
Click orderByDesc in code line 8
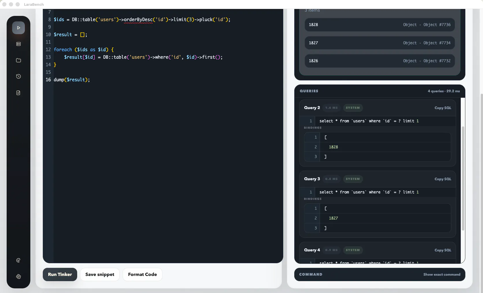click(x=138, y=19)
